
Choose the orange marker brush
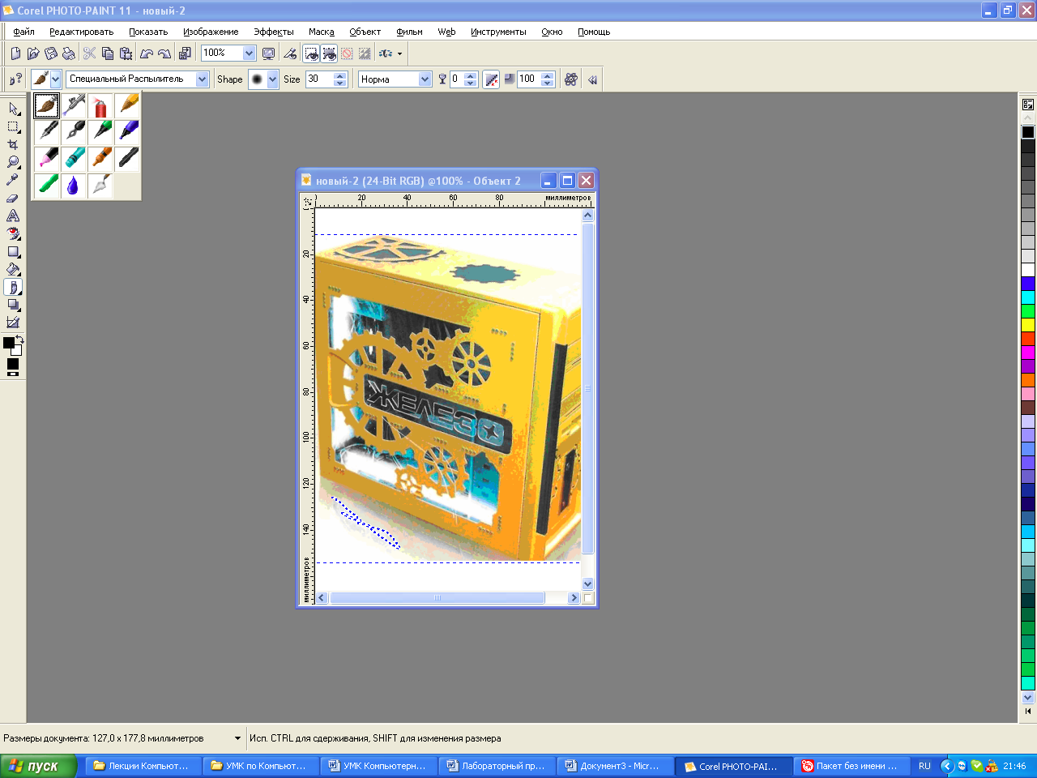pyautogui.click(x=100, y=158)
